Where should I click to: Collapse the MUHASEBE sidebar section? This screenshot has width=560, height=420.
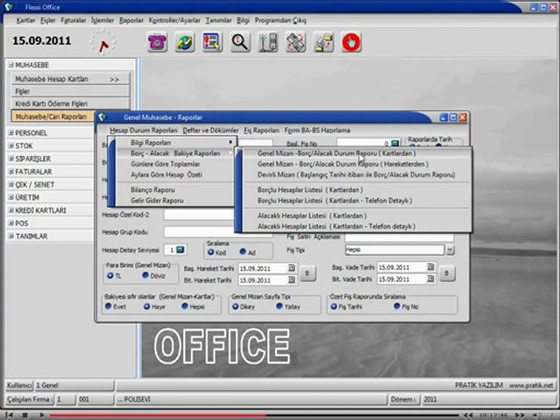tap(11, 65)
